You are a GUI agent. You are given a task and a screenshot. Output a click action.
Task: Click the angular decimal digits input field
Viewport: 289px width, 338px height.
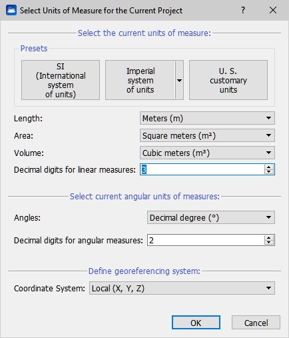(206, 240)
